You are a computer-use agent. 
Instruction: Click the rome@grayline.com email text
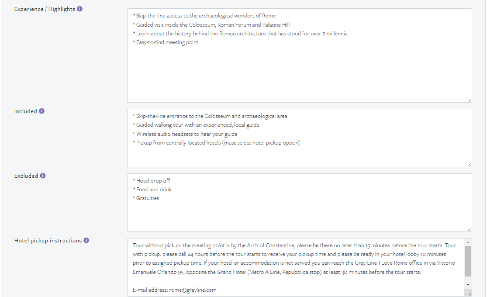[193, 290]
